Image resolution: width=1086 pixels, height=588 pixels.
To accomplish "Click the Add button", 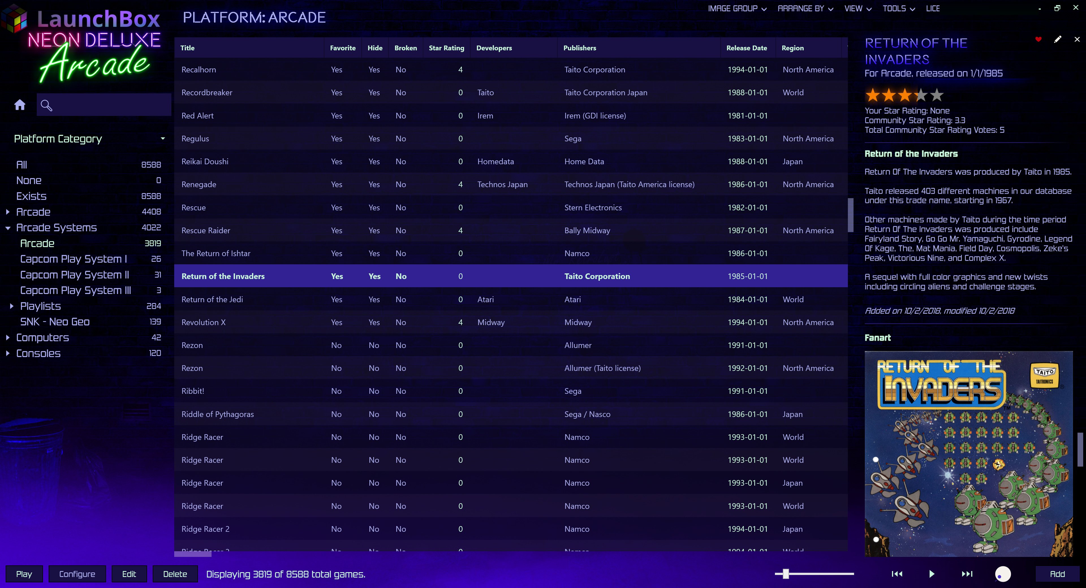I will pyautogui.click(x=1057, y=574).
